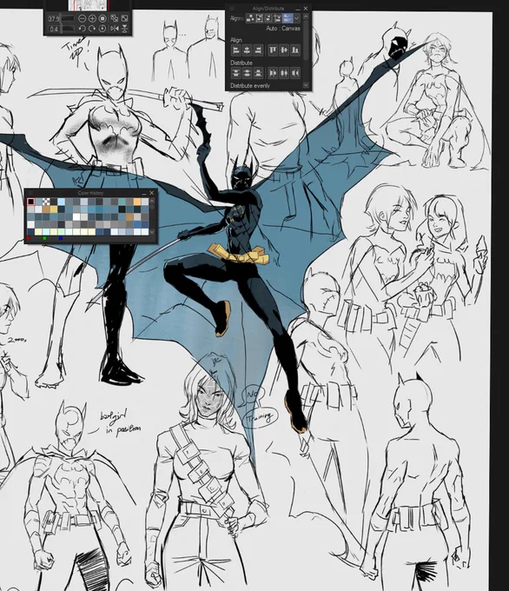
Task: Distribute objects by bottom edges
Action: pos(259,73)
